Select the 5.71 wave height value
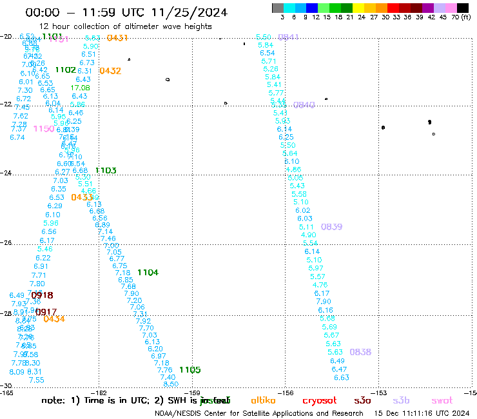 pos(269,61)
